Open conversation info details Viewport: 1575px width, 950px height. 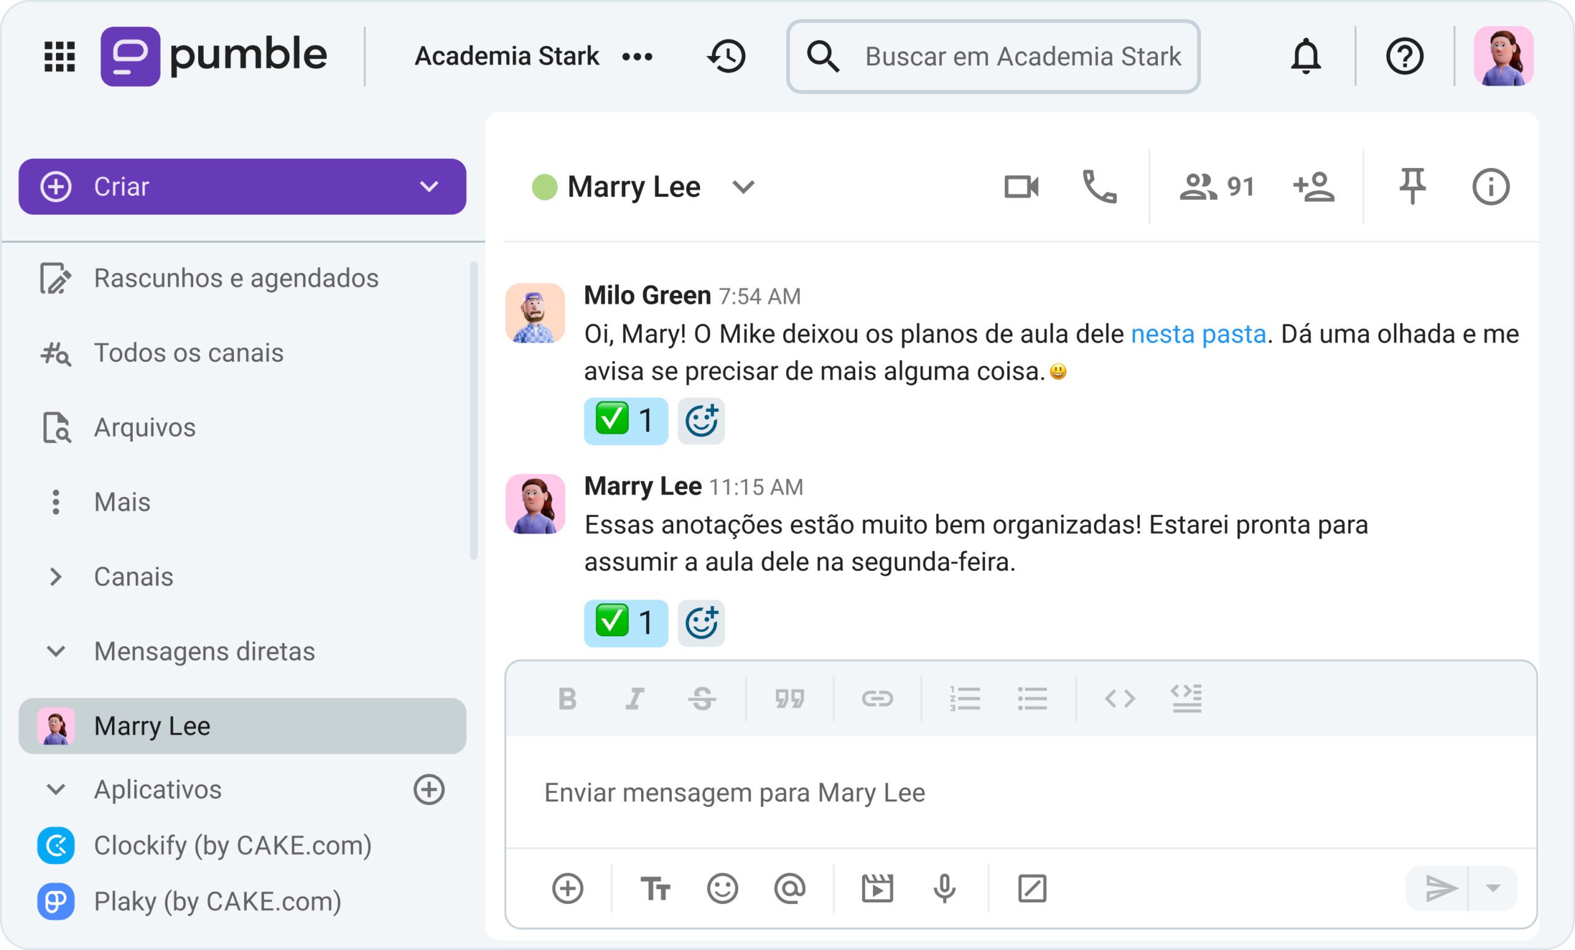click(x=1491, y=186)
